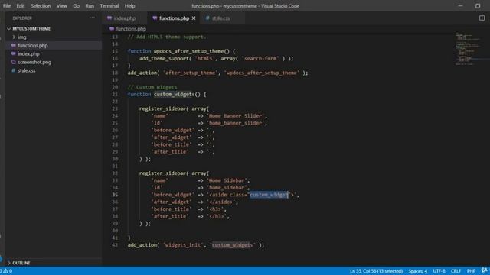Image resolution: width=490 pixels, height=275 pixels.
Task: Click wpdocs_after_setup_theme function name on line 15
Action: [189, 51]
